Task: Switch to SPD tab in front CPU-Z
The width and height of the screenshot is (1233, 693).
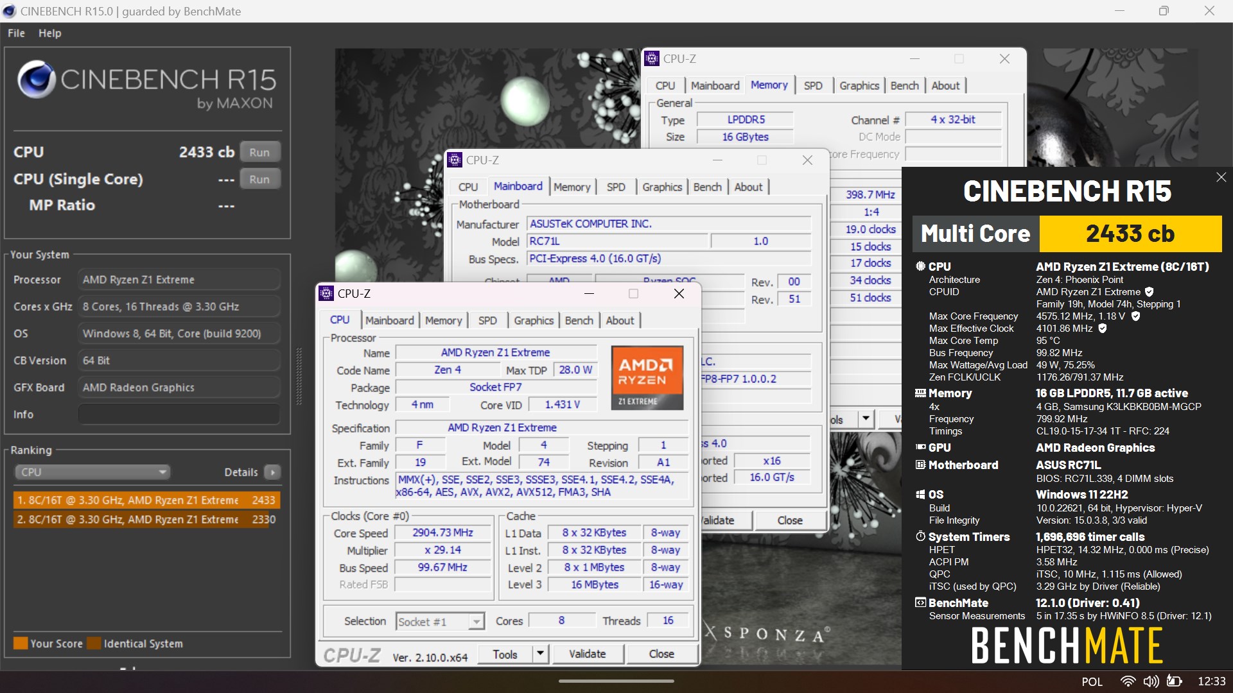Action: pyautogui.click(x=487, y=320)
